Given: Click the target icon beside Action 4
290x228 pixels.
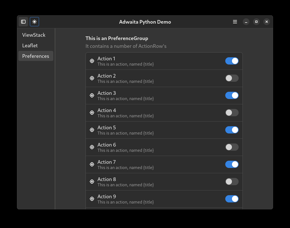Looking at the screenshot, I should pyautogui.click(x=92, y=113).
